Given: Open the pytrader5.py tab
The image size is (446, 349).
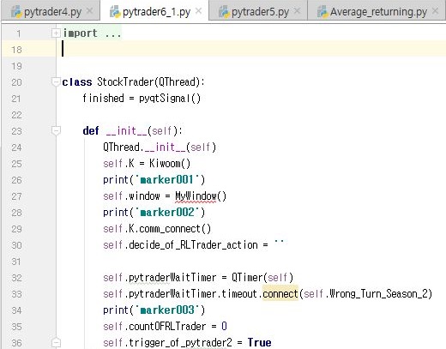Looking at the screenshot, I should [x=258, y=12].
